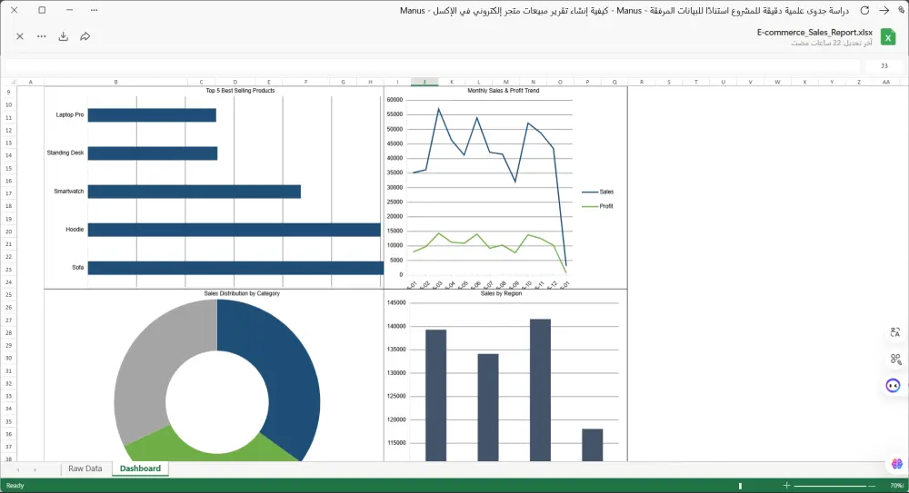Screen dimensions: 909x493
Task: Click the Sales by Region chart title
Action: coord(501,293)
